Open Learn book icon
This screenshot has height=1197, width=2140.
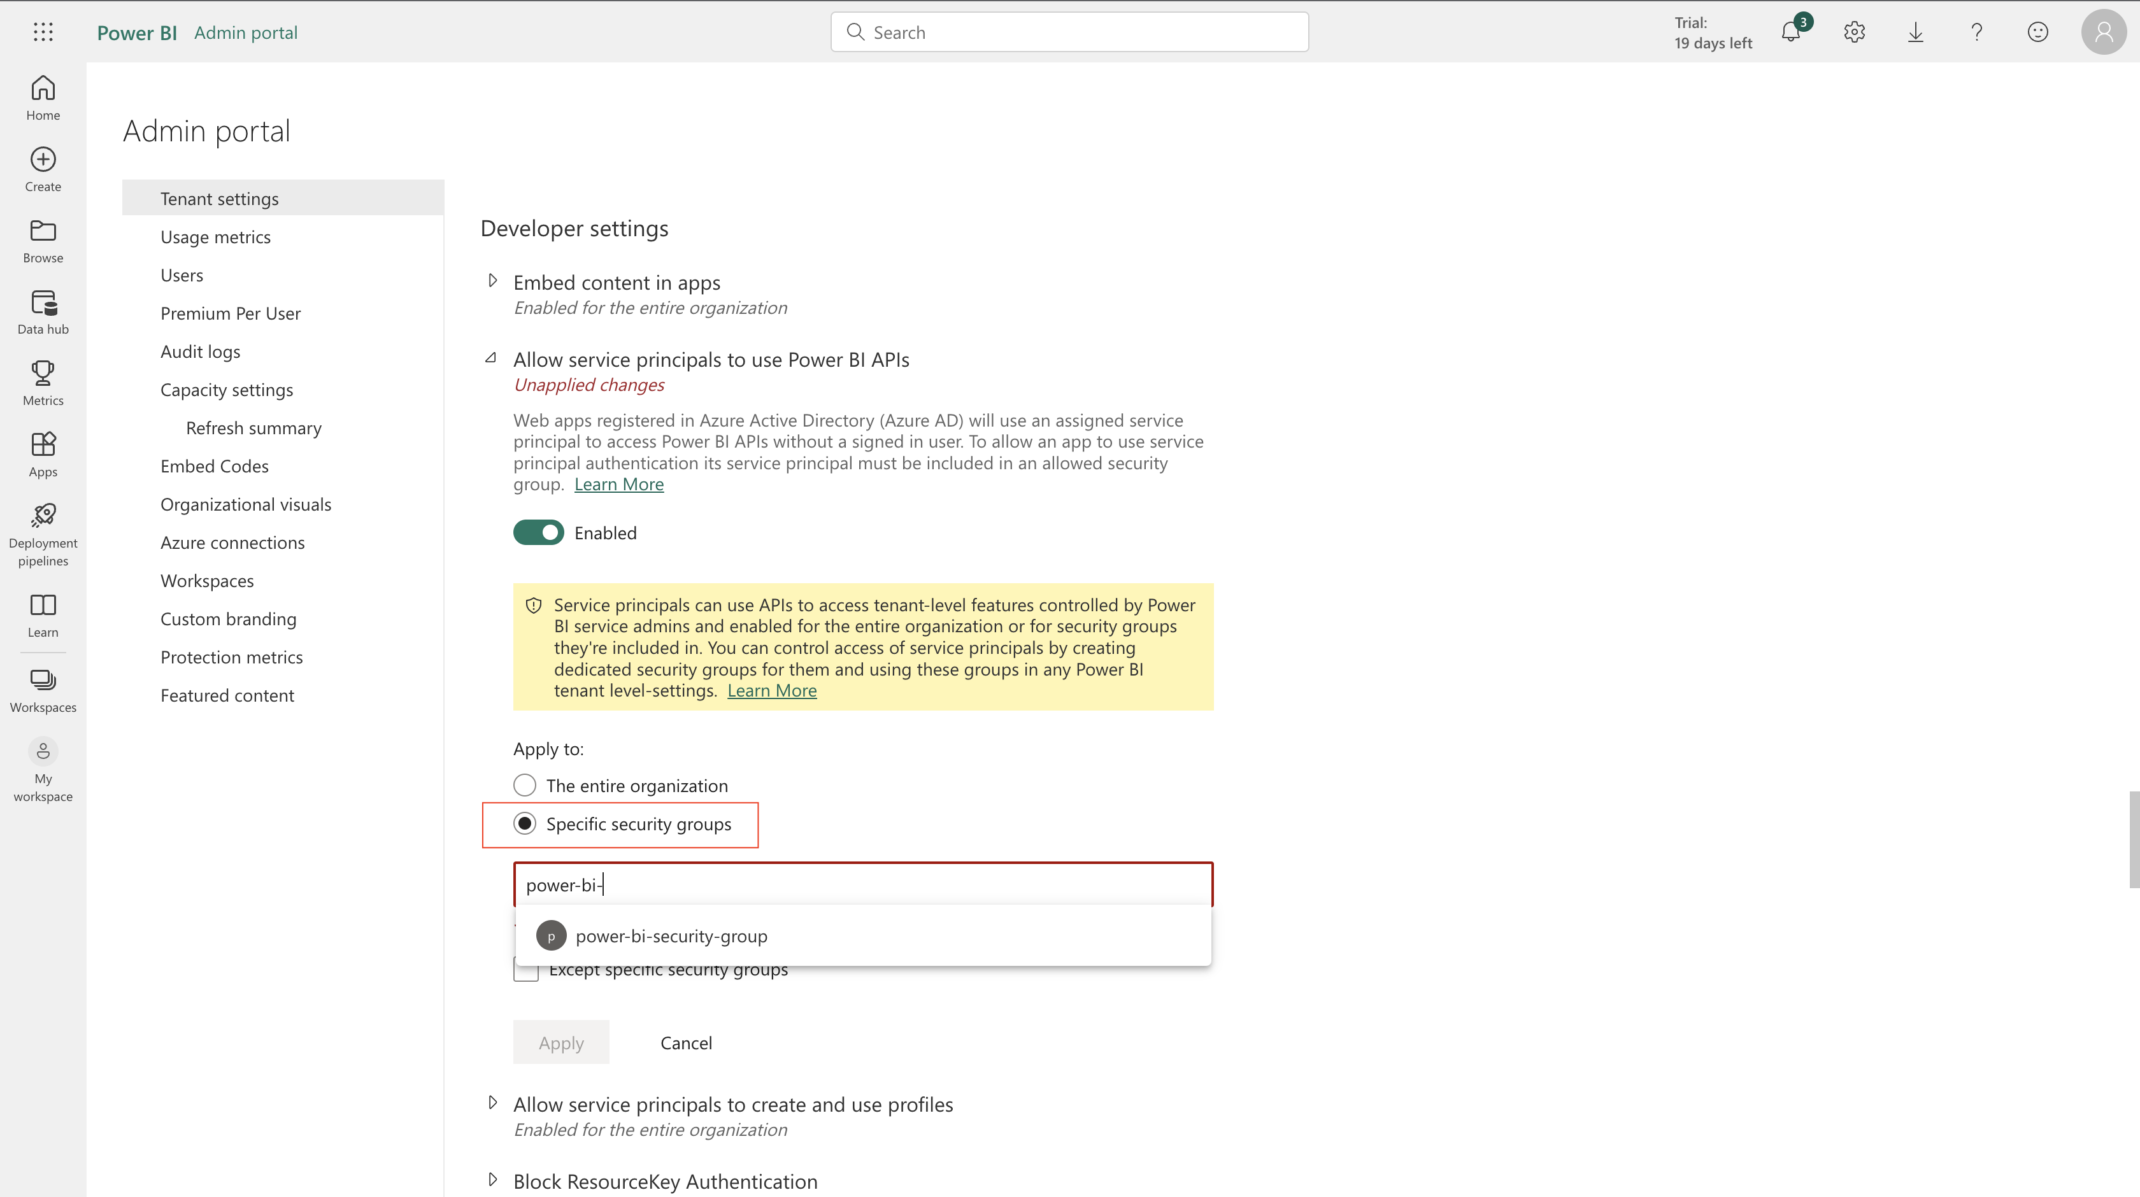pos(43,605)
